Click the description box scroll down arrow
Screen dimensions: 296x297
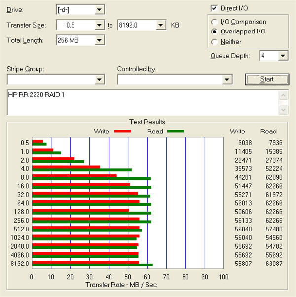pos(283,110)
